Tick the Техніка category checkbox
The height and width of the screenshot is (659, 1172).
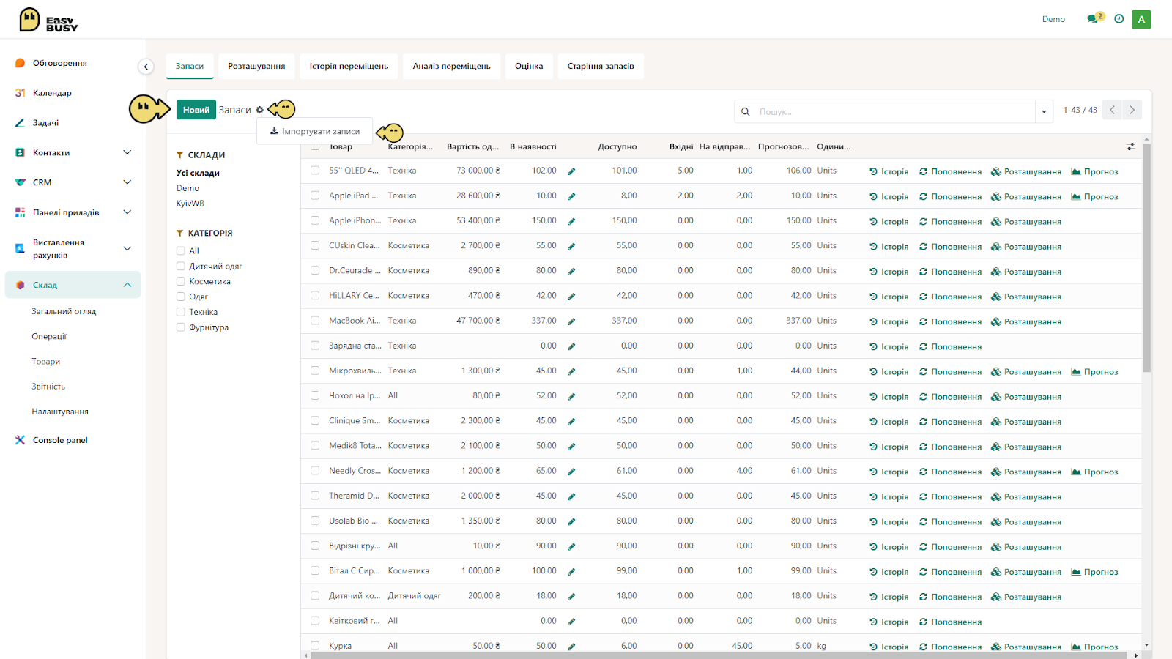pos(180,312)
